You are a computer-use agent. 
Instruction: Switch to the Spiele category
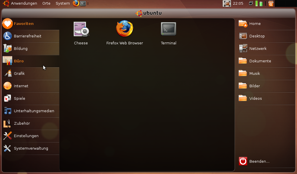click(x=30, y=99)
